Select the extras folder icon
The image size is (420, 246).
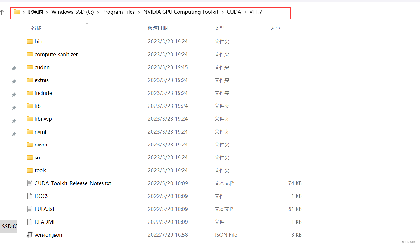(30, 80)
